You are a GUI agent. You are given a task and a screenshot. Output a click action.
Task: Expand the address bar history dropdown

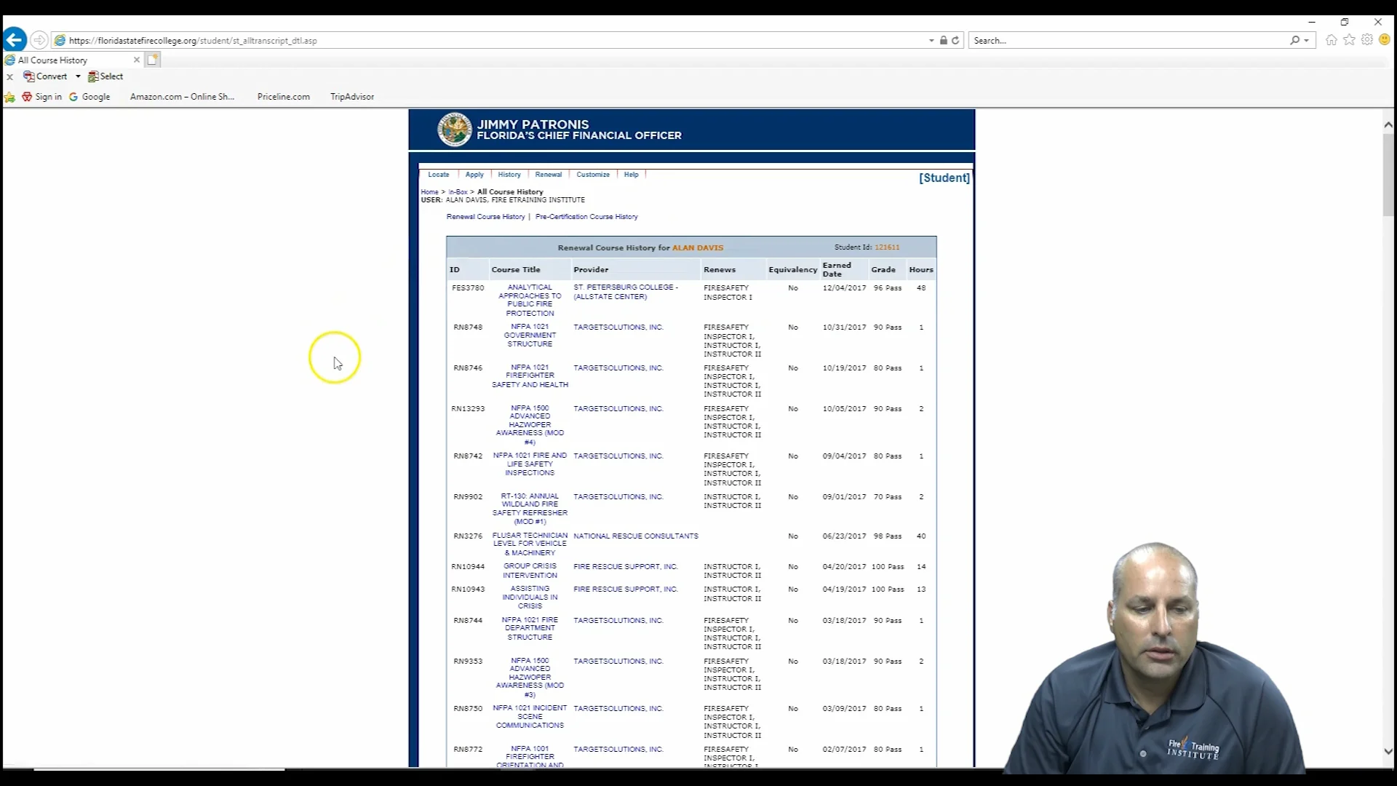pyautogui.click(x=931, y=41)
